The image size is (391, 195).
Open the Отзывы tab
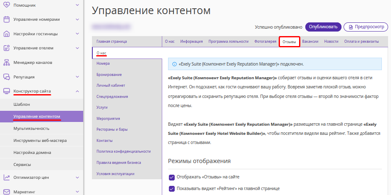289,42
